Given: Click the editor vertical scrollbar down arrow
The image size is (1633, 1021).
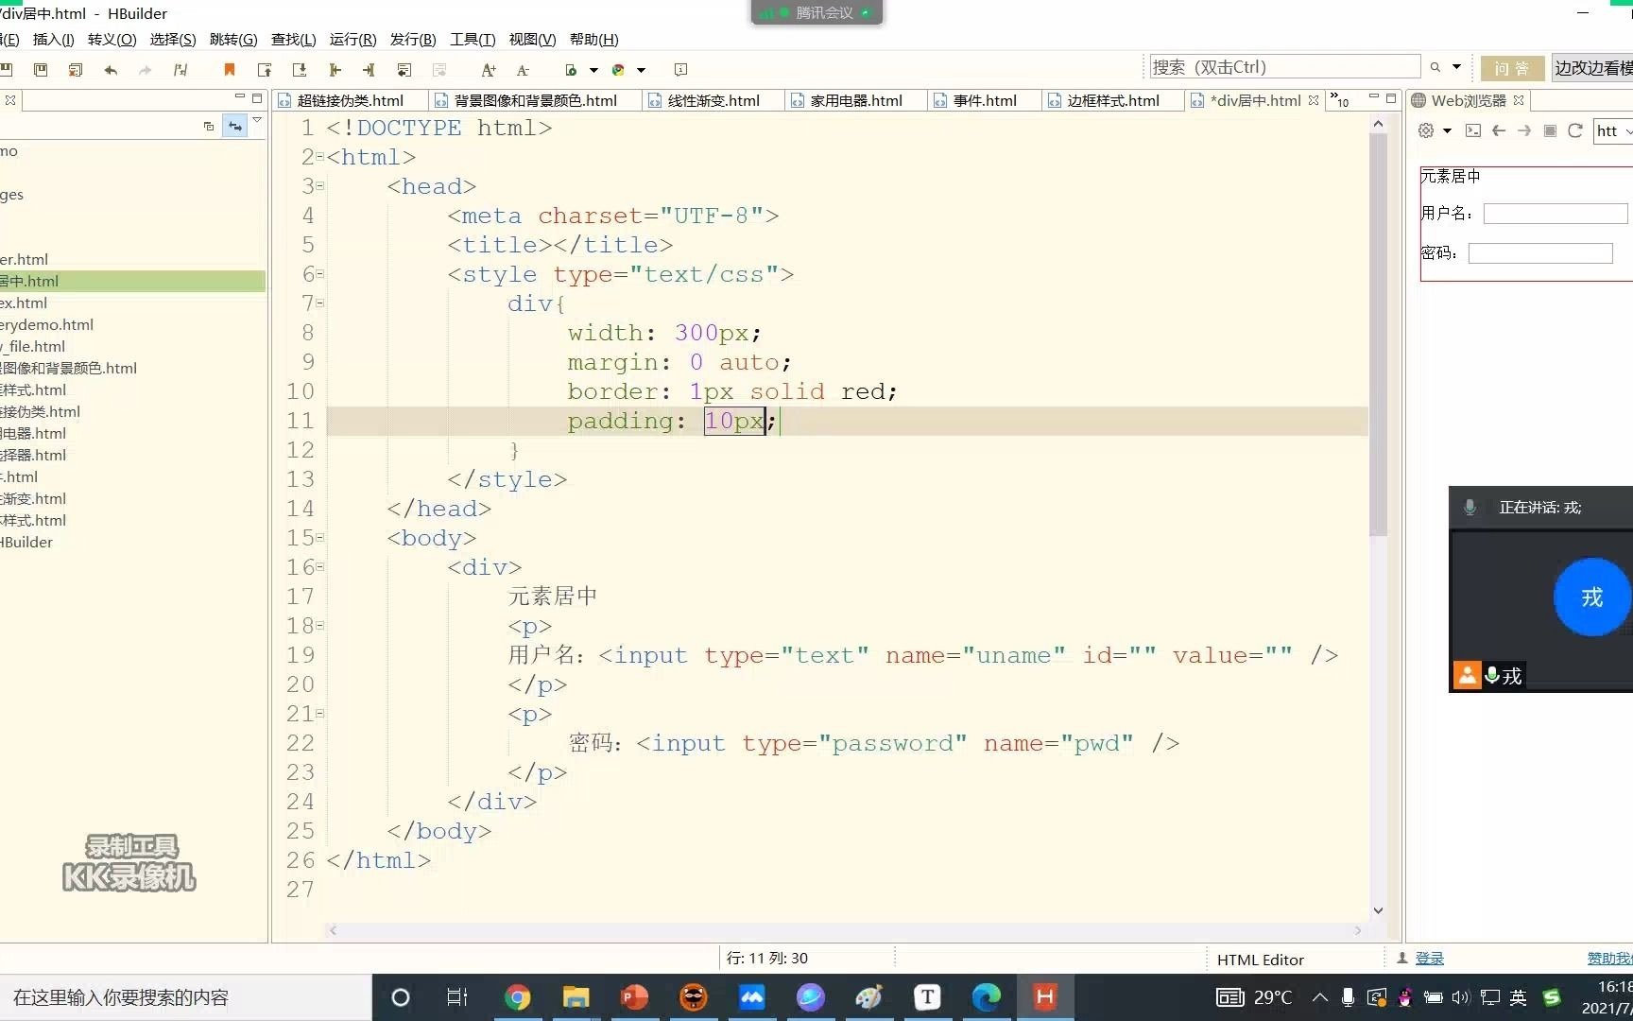Looking at the screenshot, I should pyautogui.click(x=1378, y=910).
